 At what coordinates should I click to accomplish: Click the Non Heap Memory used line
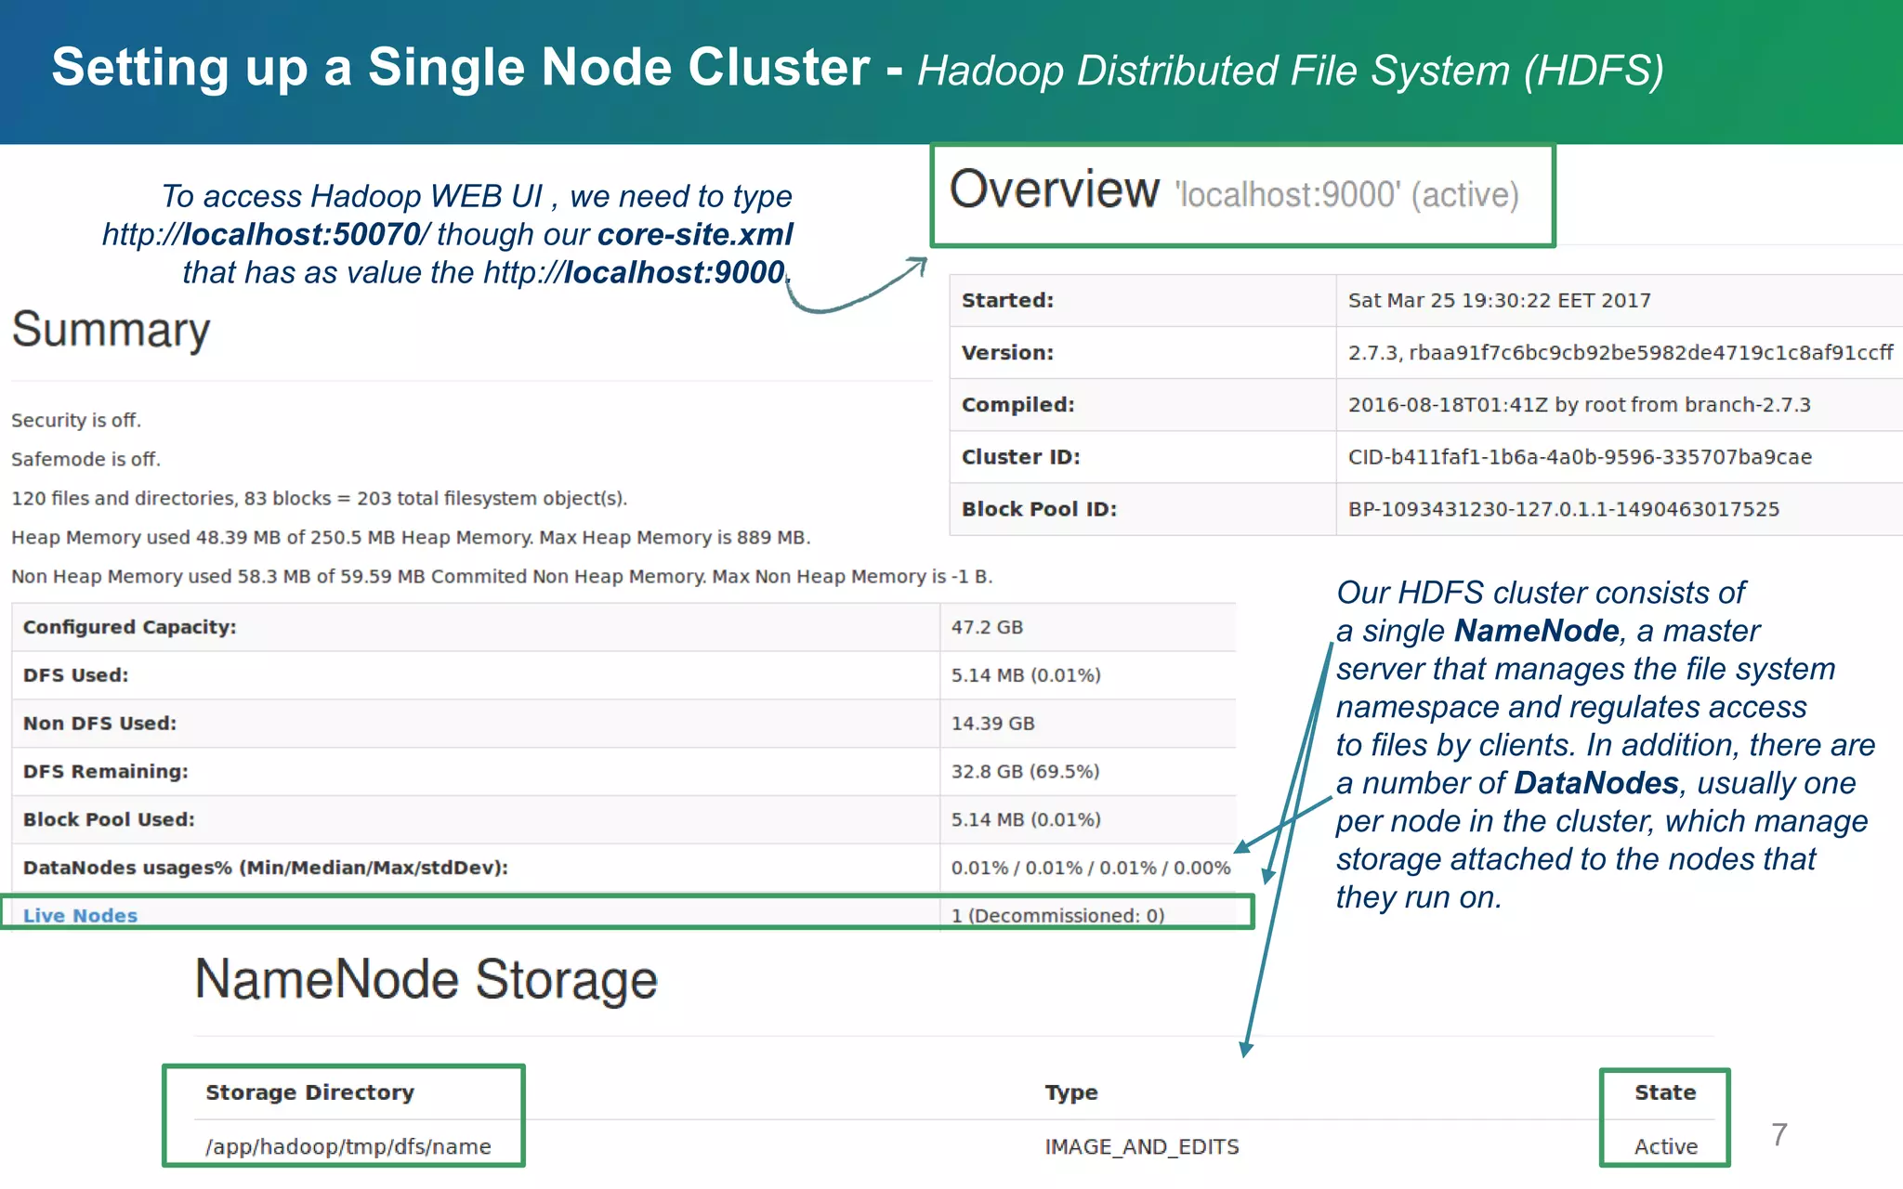pyautogui.click(x=502, y=576)
